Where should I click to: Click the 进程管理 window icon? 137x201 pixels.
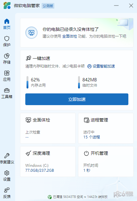click(x=86, y=120)
